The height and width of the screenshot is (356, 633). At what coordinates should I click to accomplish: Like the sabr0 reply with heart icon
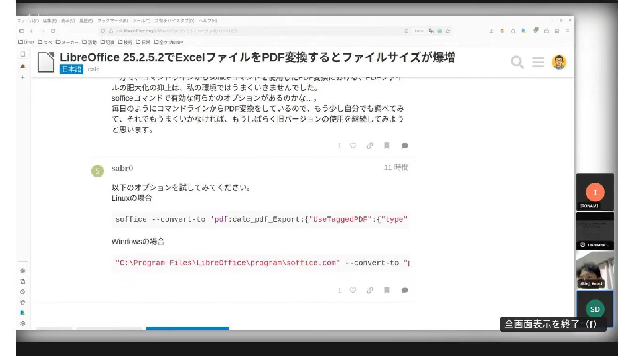click(353, 290)
